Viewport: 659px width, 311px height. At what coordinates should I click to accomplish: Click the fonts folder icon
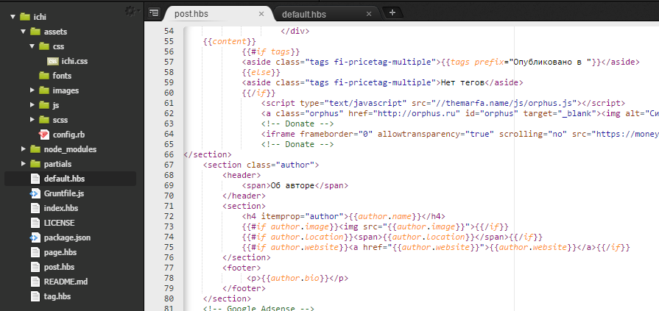point(45,76)
